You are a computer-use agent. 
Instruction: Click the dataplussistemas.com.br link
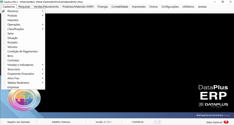(213, 115)
